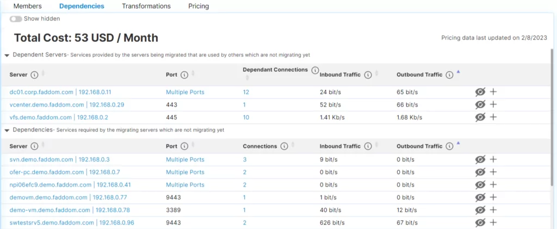Hide the vfs.demo.faddom.com row
Screen dimensions: 557x229
point(480,117)
